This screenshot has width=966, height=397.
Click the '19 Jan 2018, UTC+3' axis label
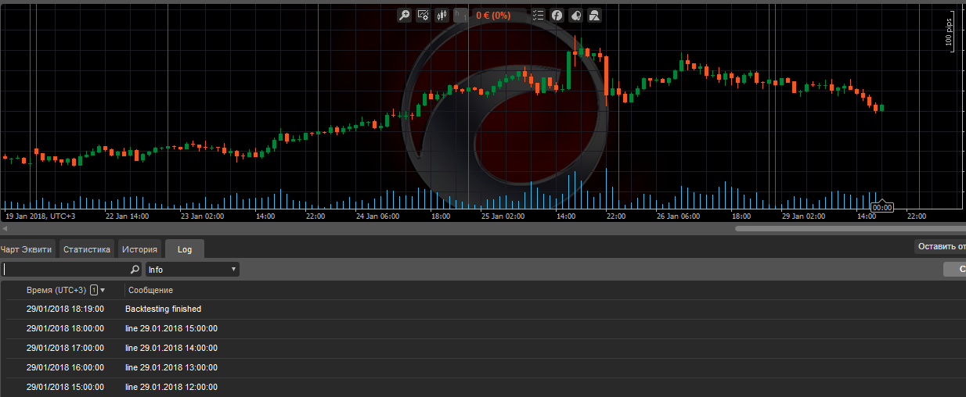(41, 216)
